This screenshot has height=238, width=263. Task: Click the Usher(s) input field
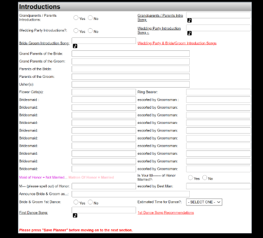[131, 84]
